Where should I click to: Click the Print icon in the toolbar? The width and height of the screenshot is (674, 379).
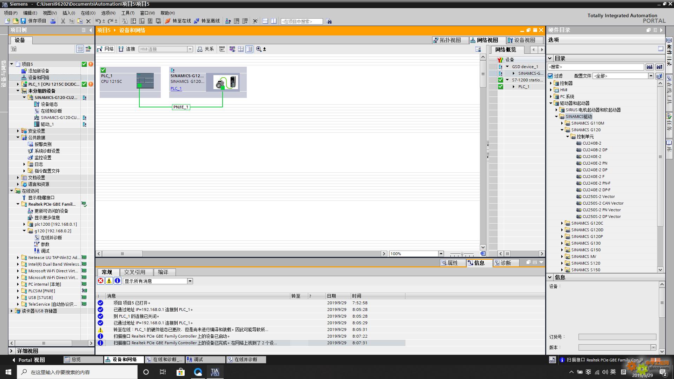point(53,21)
